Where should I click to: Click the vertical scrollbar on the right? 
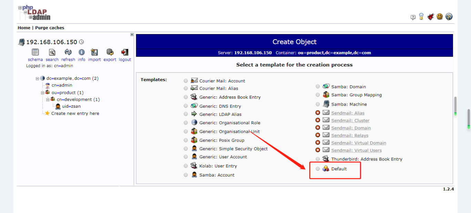click(468, 119)
